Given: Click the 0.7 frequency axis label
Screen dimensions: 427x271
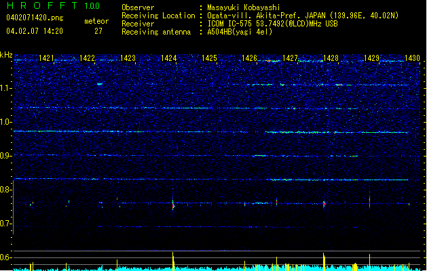Looking at the screenshot, I should point(6,224).
